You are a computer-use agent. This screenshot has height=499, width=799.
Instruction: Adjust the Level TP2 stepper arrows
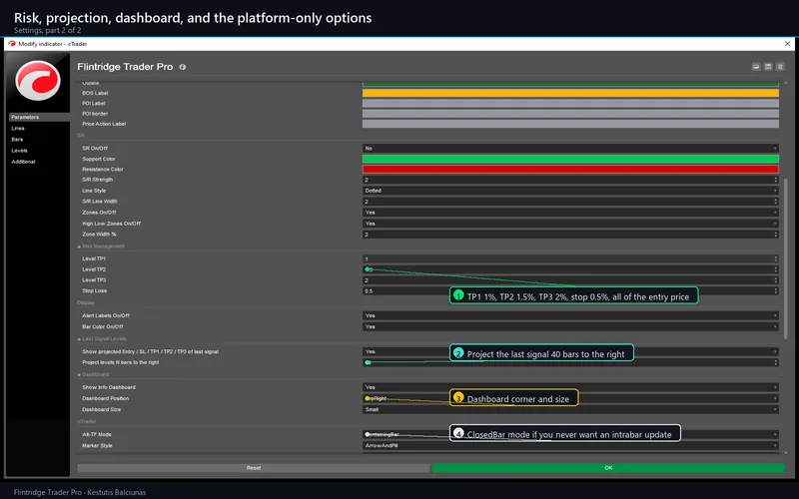pos(776,269)
